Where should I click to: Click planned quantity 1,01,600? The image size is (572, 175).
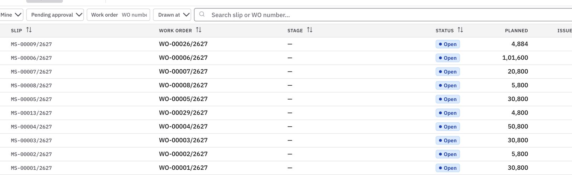click(515, 58)
